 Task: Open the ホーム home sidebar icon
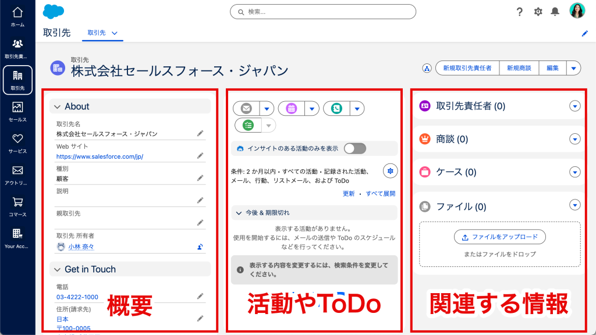click(x=17, y=17)
